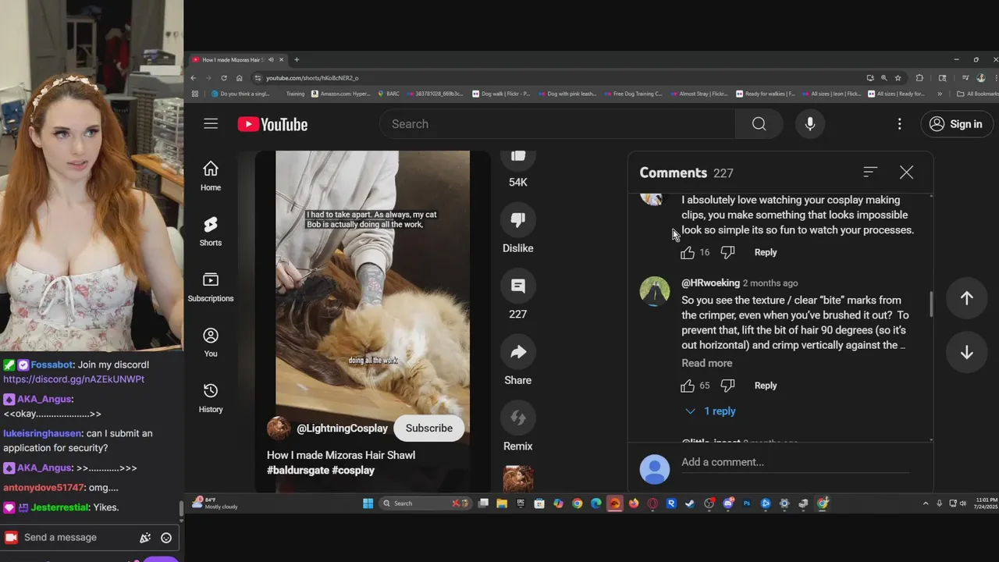Open #baldursgate hashtag link

point(298,471)
